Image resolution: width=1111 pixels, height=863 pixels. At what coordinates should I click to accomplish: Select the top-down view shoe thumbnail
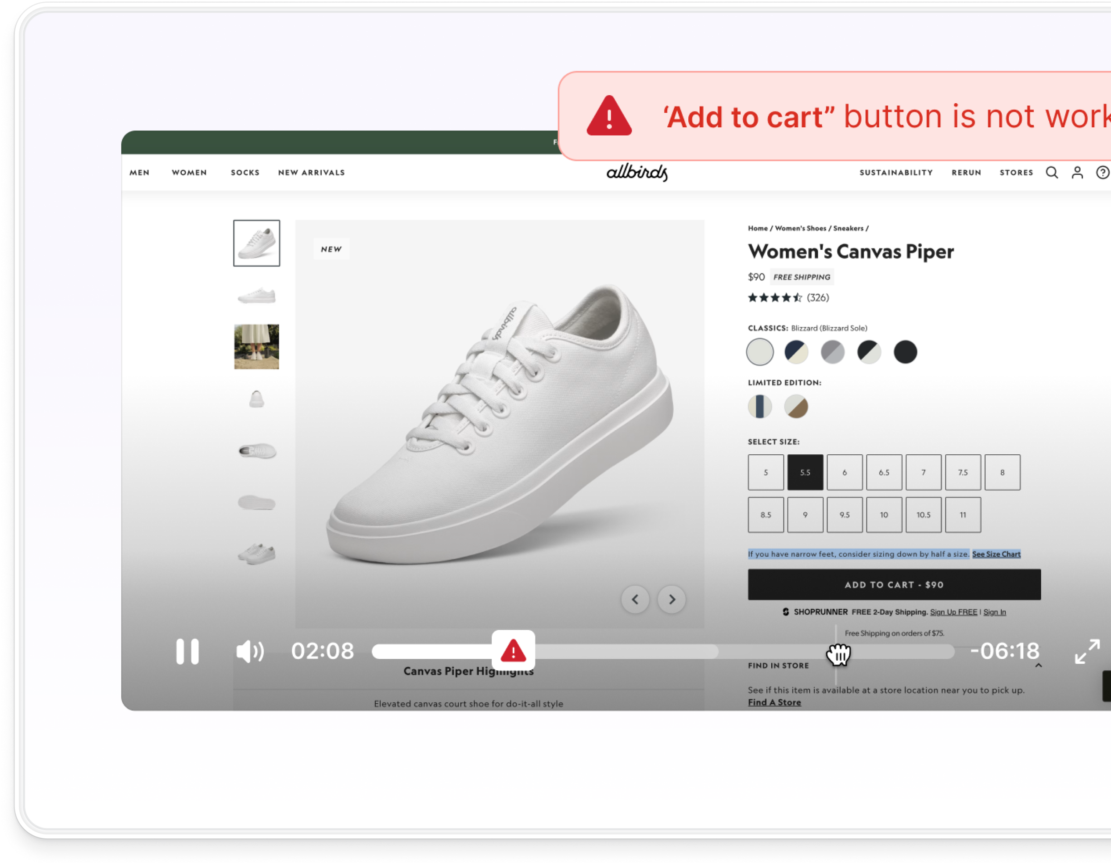[256, 451]
